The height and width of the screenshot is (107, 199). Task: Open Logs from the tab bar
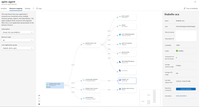(39, 8)
